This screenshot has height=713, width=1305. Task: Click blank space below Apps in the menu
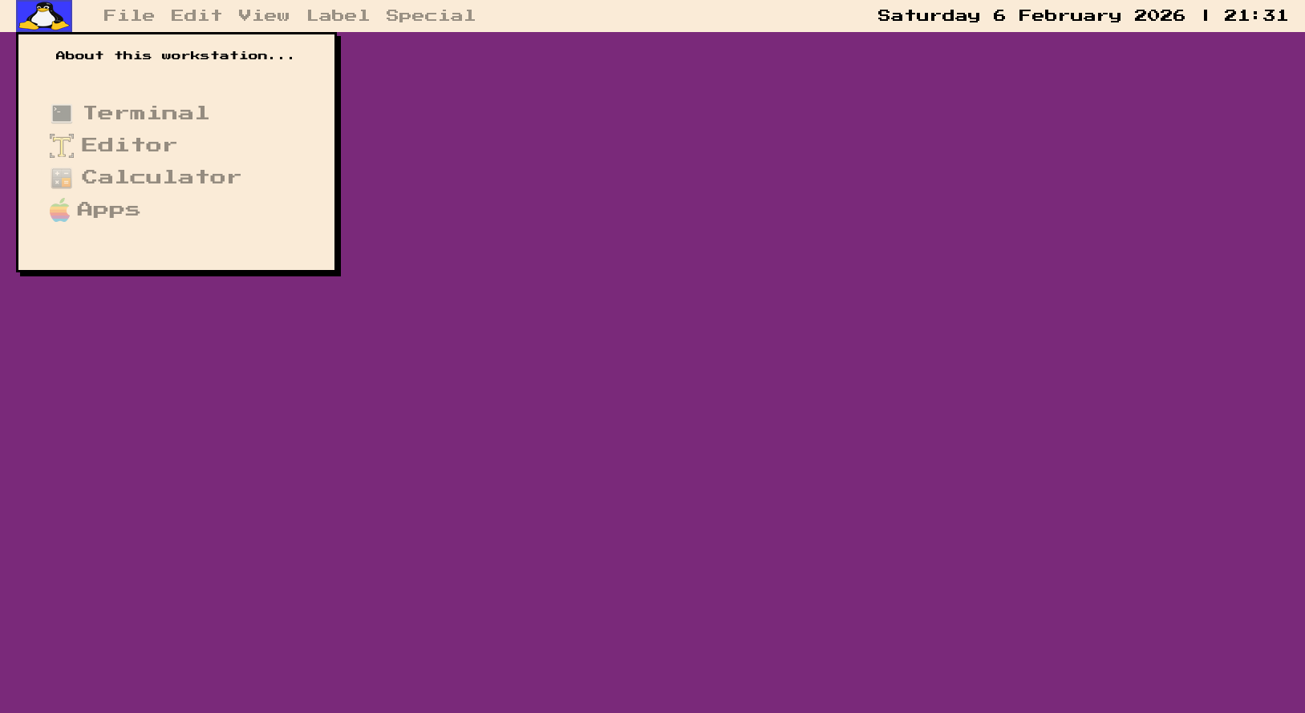point(176,247)
